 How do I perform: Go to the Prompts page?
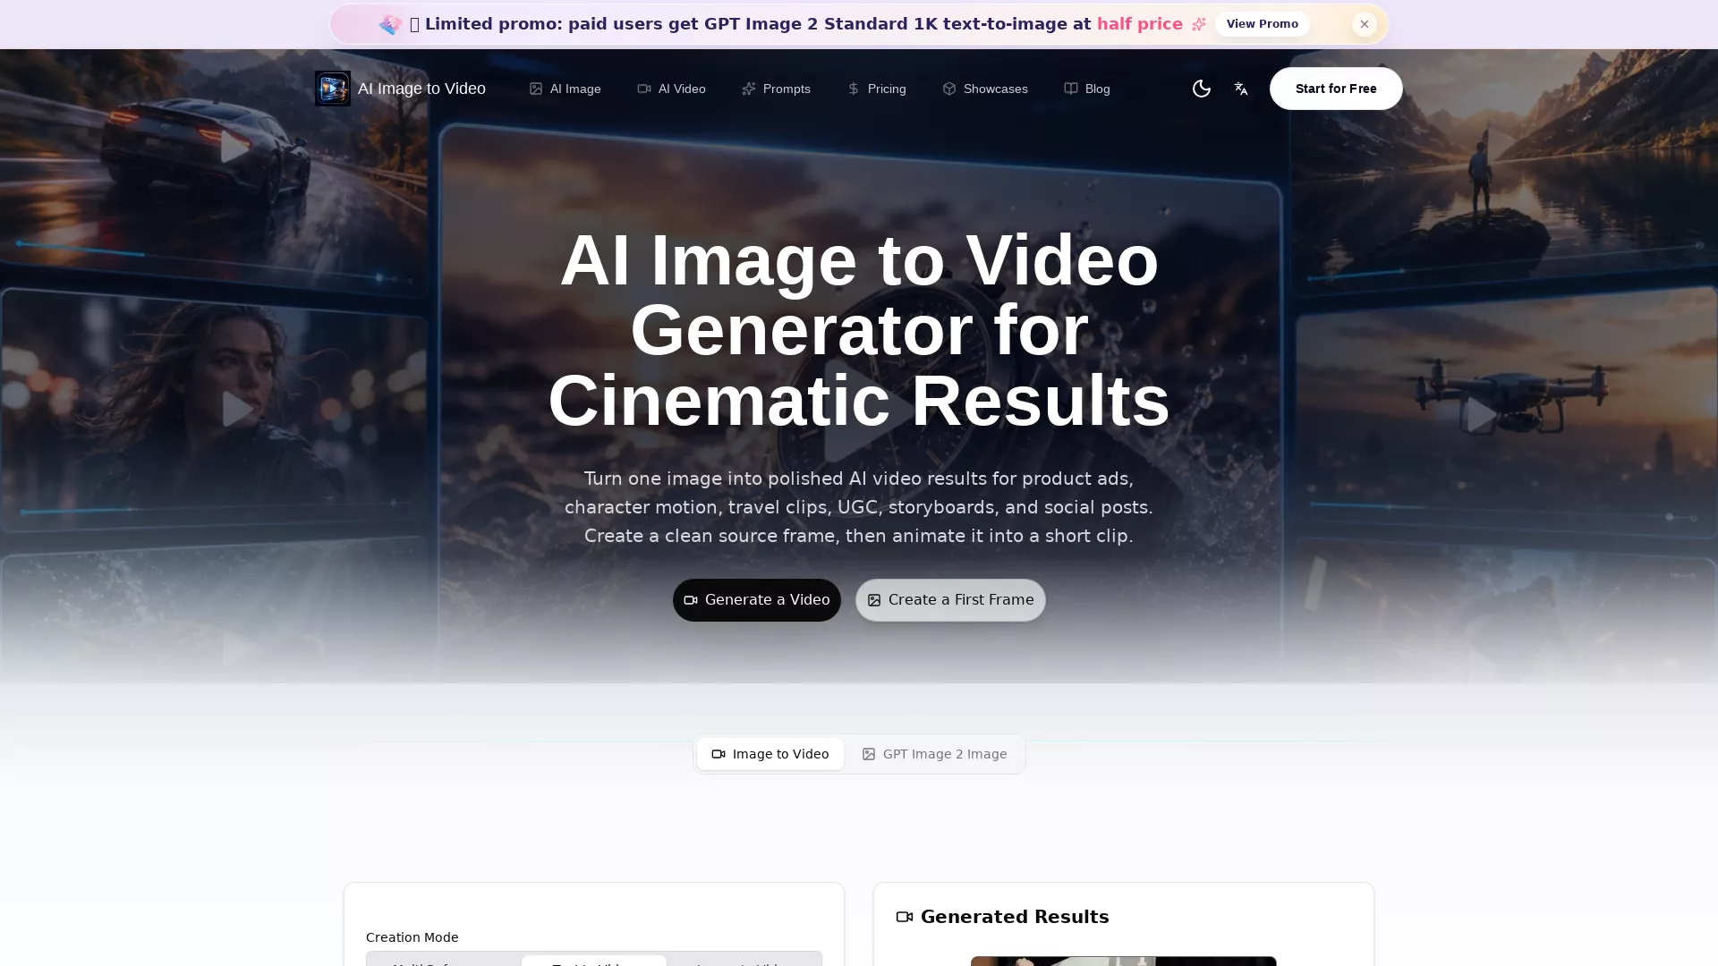click(x=776, y=89)
